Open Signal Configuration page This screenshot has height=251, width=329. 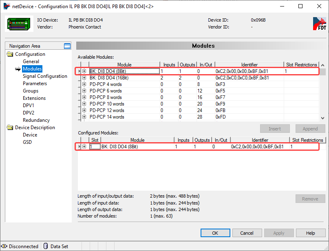(x=45, y=76)
